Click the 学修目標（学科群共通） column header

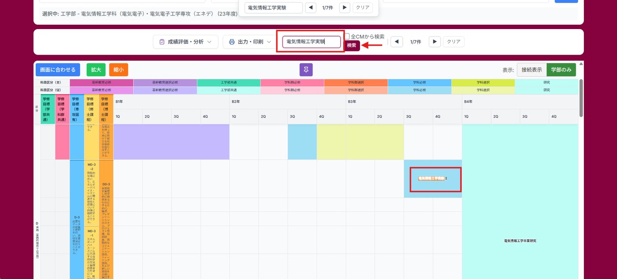click(x=62, y=109)
